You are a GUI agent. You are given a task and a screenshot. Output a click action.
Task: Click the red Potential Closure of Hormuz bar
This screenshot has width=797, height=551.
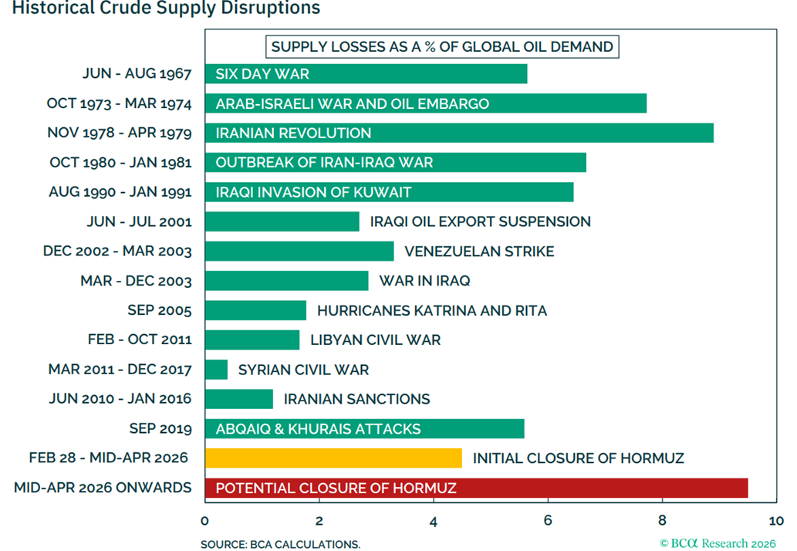(x=475, y=488)
